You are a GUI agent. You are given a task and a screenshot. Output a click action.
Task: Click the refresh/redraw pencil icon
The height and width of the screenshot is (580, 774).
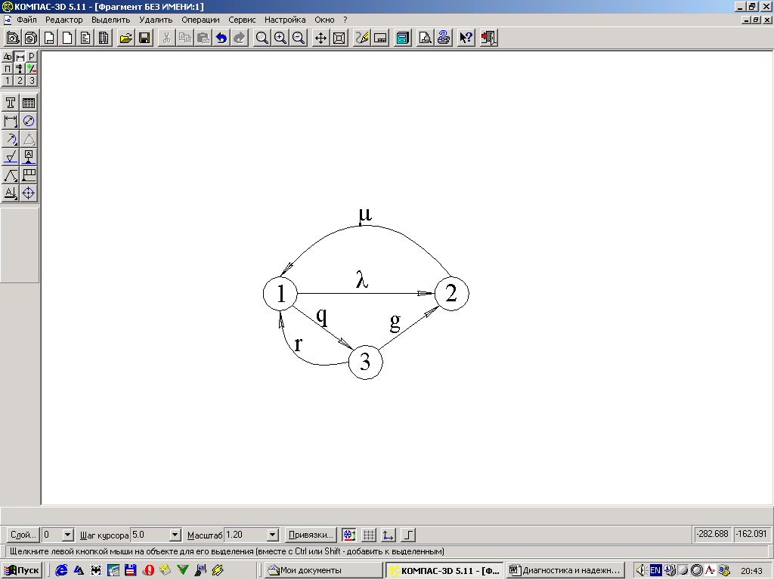pos(362,38)
